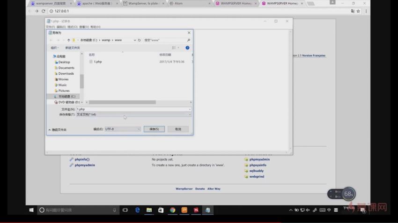The height and width of the screenshot is (223, 398).
Task: Open the Chrome three-dot menu
Action: (366, 11)
